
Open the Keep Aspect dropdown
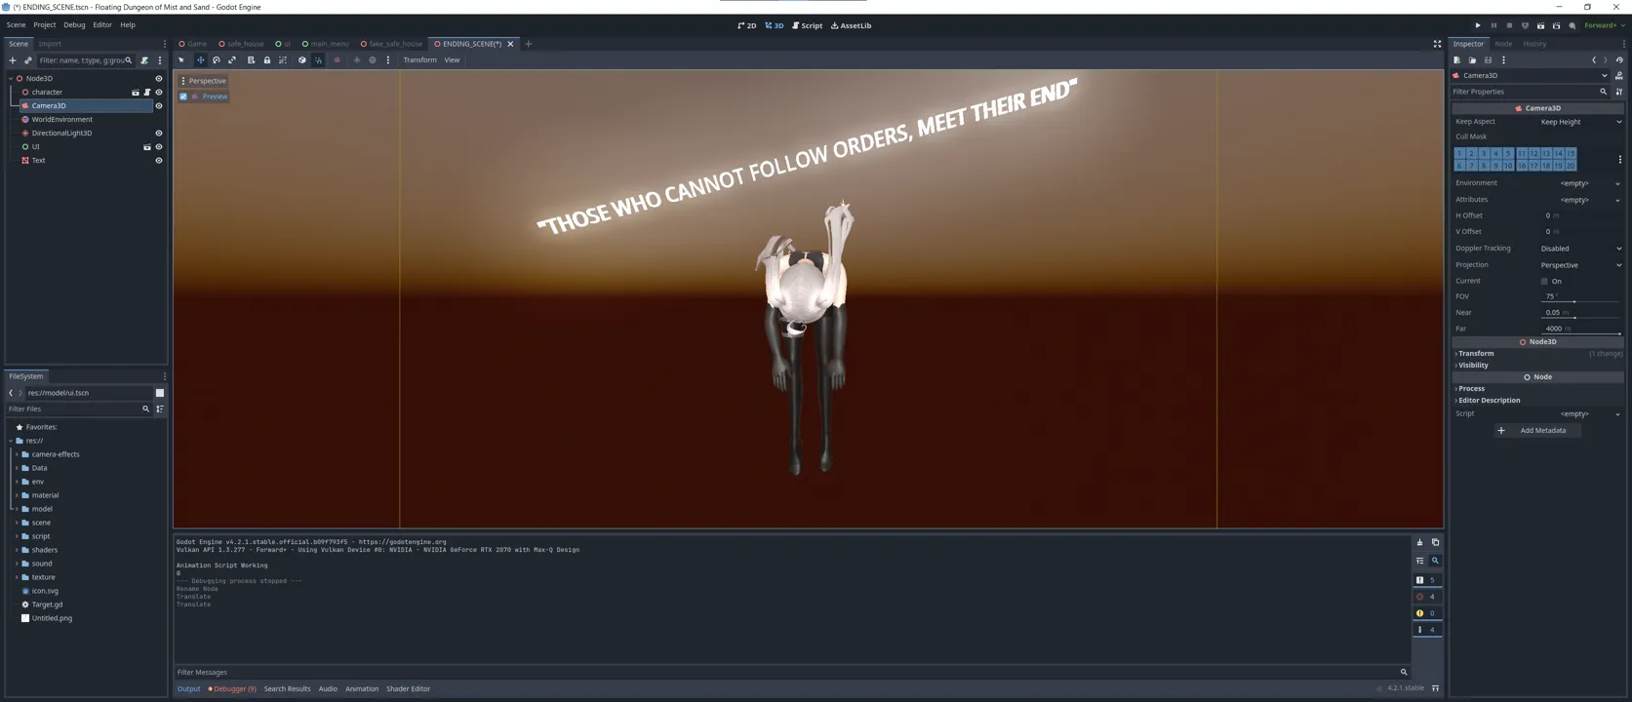click(1580, 122)
